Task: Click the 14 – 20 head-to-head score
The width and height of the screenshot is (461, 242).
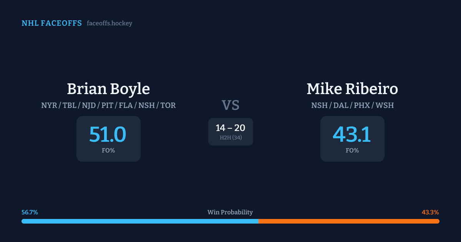Action: coord(230,128)
